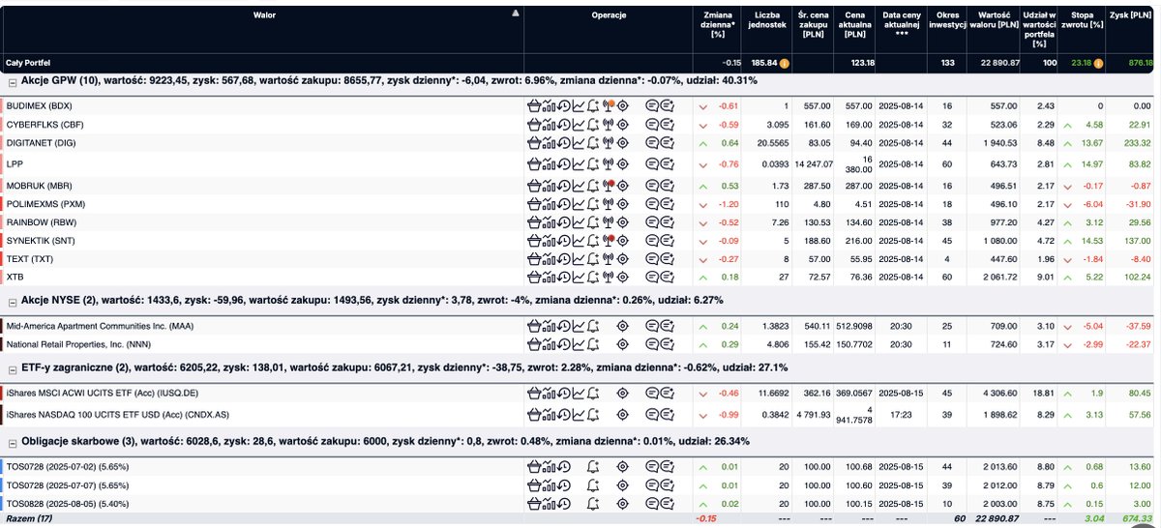Click the 18.81 portfolio share for iShares MSCI ACWI
The width and height of the screenshot is (1161, 528).
(x=1045, y=394)
